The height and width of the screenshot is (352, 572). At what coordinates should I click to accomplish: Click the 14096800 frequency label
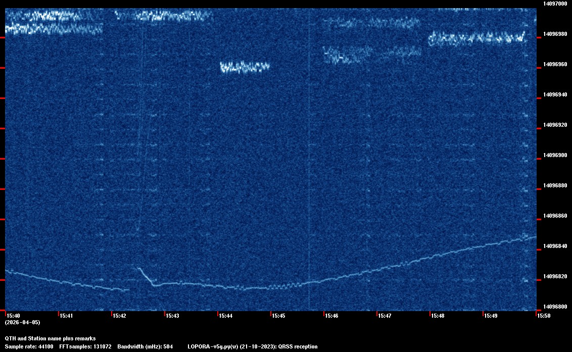(555, 307)
